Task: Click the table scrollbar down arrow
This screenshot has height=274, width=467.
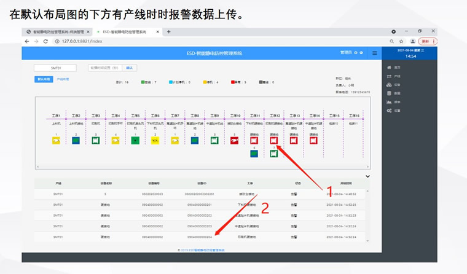Action: (367, 241)
